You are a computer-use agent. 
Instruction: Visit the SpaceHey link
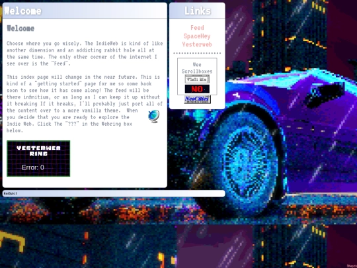click(x=197, y=36)
